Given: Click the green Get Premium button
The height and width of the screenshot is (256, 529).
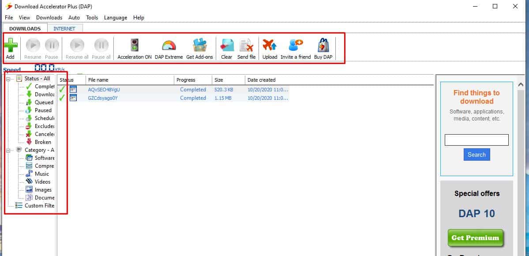Looking at the screenshot, I should tap(475, 238).
